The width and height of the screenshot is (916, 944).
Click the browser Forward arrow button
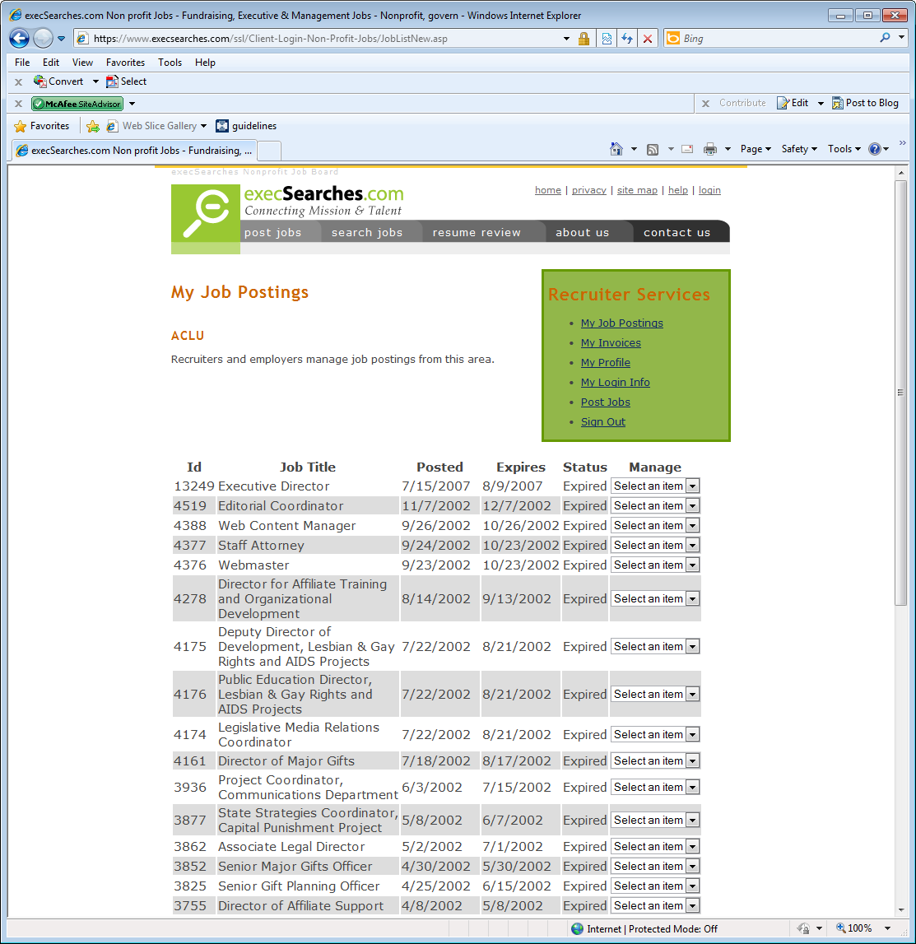pos(43,39)
